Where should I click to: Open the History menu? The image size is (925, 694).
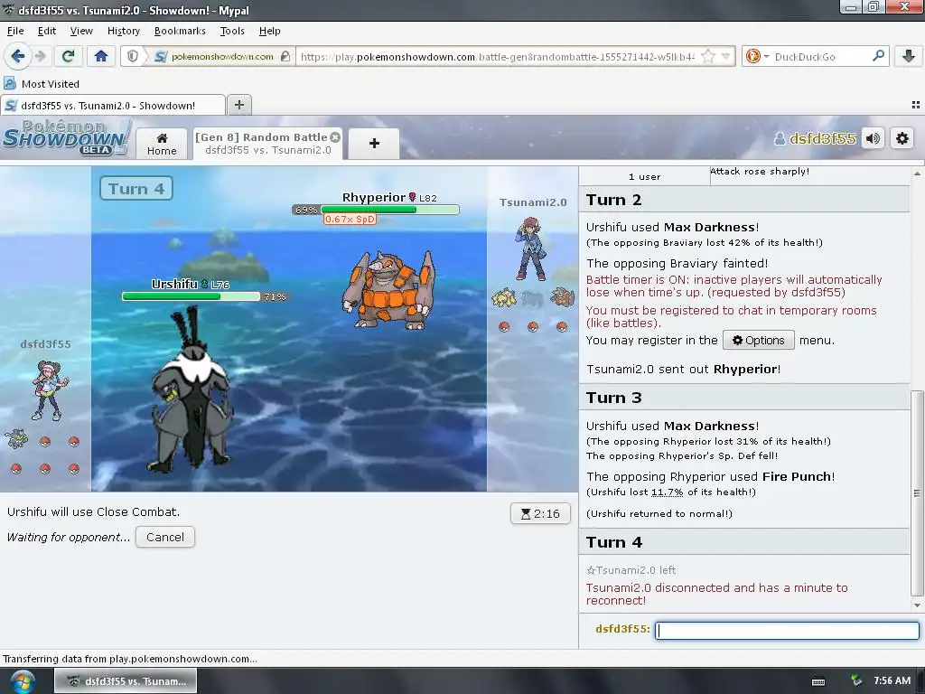(x=123, y=31)
